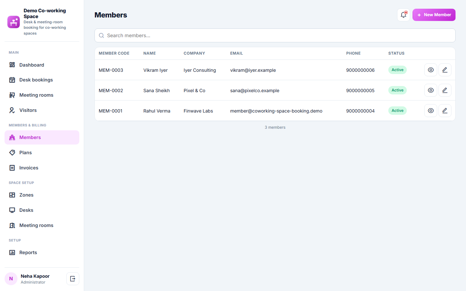Viewport: 466px width, 291px height.
Task: Click the Member Code column header
Action: (x=114, y=53)
